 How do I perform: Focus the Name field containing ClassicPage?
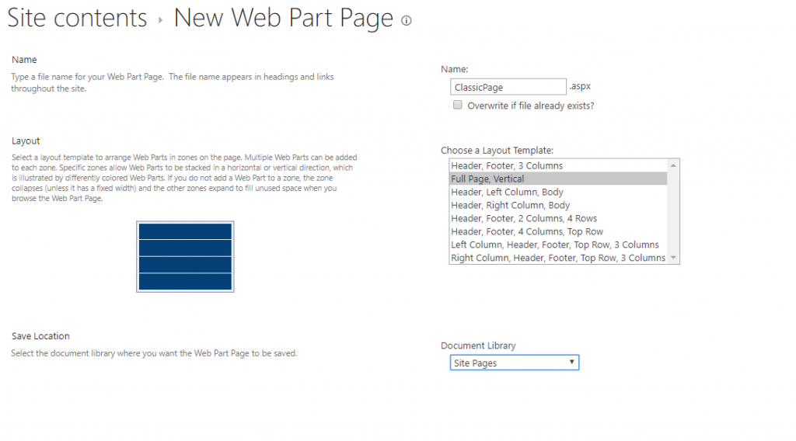508,87
